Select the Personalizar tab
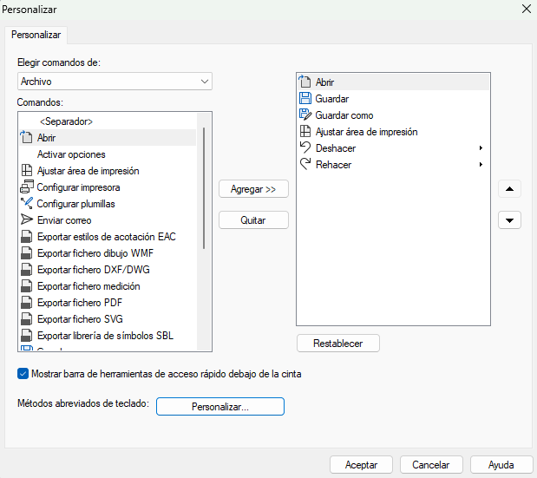The width and height of the screenshot is (537, 478). click(36, 35)
